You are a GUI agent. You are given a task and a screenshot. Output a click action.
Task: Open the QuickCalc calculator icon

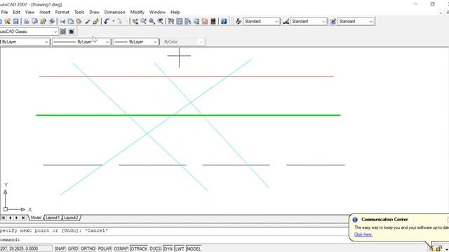point(213,22)
